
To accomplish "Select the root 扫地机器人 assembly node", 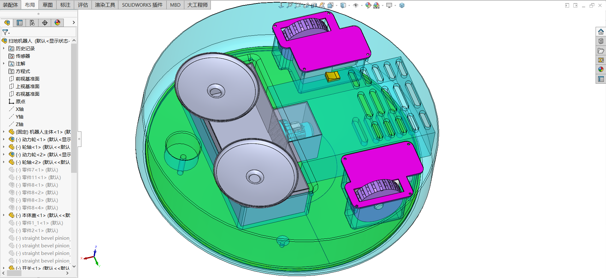I will (36, 41).
